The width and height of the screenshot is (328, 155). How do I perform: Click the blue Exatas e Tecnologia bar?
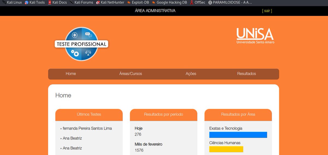238,135
